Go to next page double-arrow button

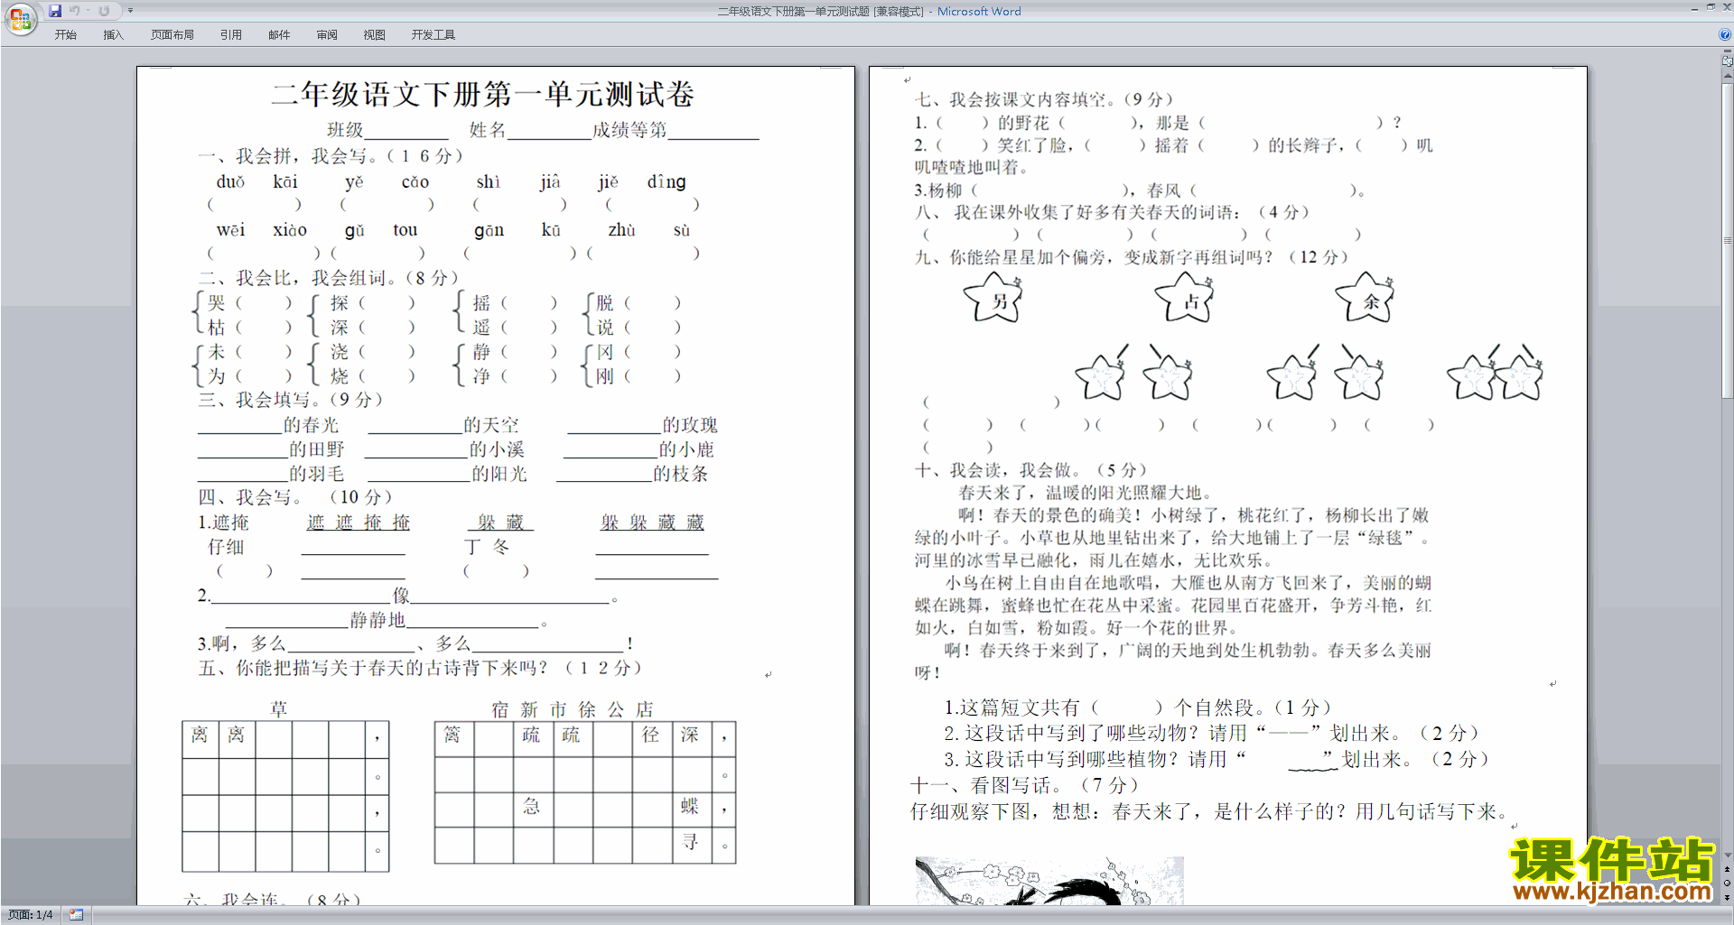(1727, 897)
